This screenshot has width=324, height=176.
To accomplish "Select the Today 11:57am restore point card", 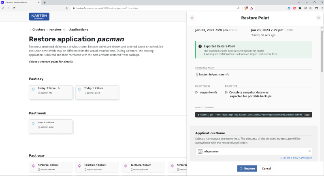I will pos(97,92).
